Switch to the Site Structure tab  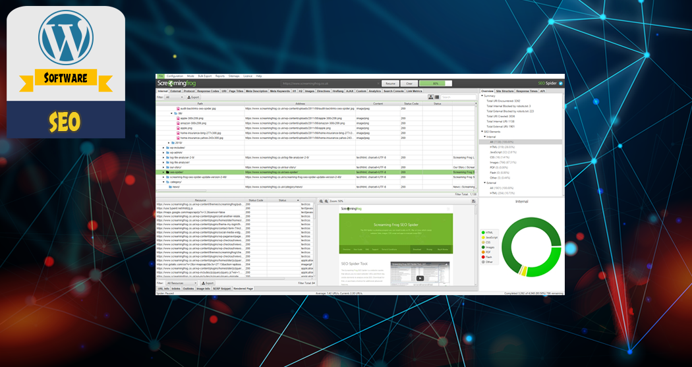pos(505,91)
